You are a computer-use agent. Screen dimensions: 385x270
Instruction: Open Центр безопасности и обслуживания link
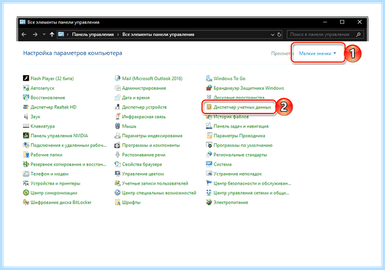pyautogui.click(x=252, y=183)
